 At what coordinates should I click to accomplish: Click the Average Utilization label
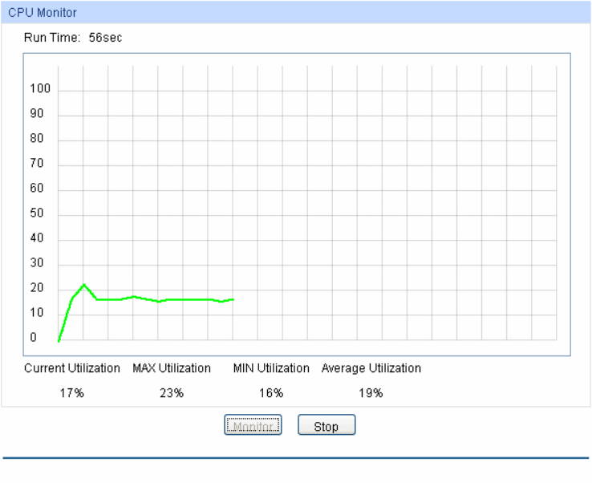pos(371,367)
